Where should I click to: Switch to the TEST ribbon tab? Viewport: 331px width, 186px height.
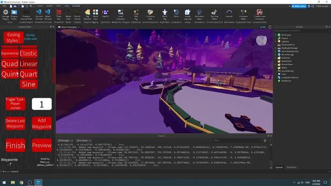[58, 6]
